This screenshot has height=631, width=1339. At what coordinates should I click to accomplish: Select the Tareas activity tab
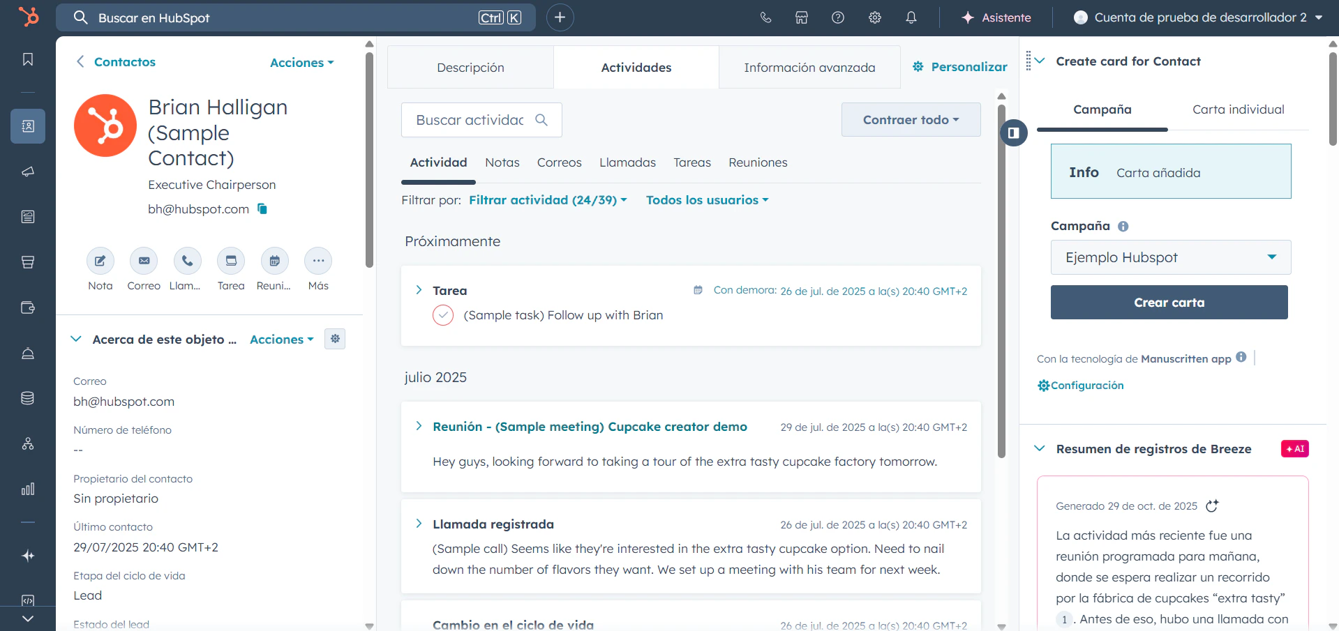692,162
